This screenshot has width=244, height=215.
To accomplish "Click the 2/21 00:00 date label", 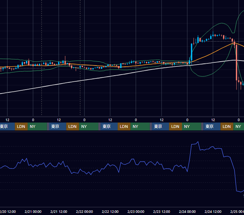I will [33, 211].
